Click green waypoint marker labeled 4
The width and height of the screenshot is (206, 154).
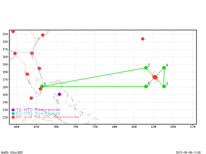click(164, 68)
